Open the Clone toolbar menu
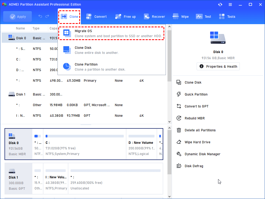Screen dimensions: 265x199 (69, 16)
